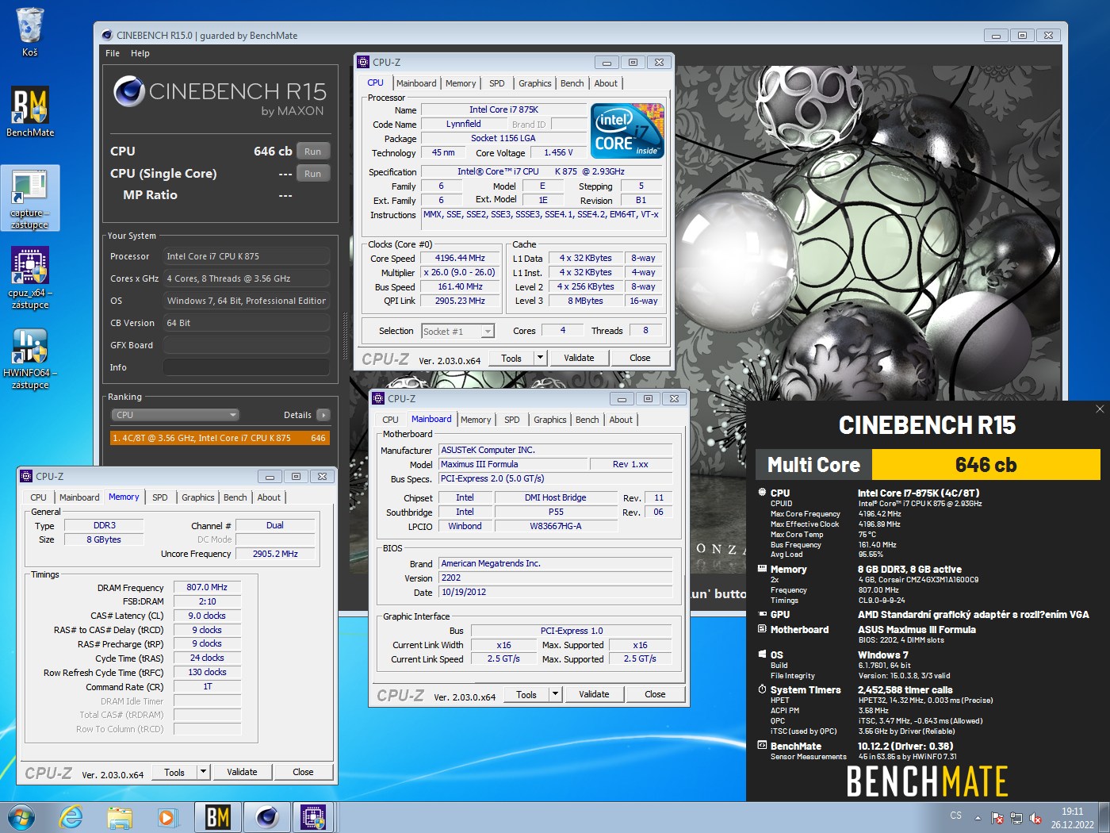Click Close in the Mainboard CPU-Z window
The width and height of the screenshot is (1110, 833).
[655, 694]
